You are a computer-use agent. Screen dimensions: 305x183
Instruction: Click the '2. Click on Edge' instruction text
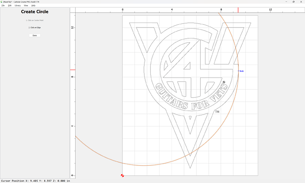point(34,27)
